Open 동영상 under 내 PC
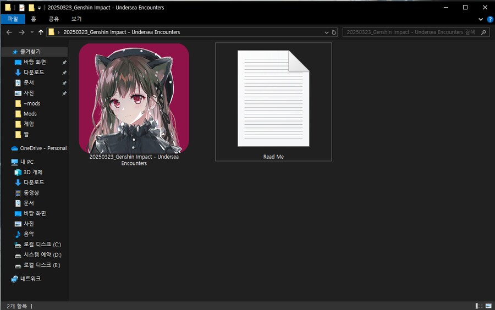Image resolution: width=495 pixels, height=310 pixels. 31,193
